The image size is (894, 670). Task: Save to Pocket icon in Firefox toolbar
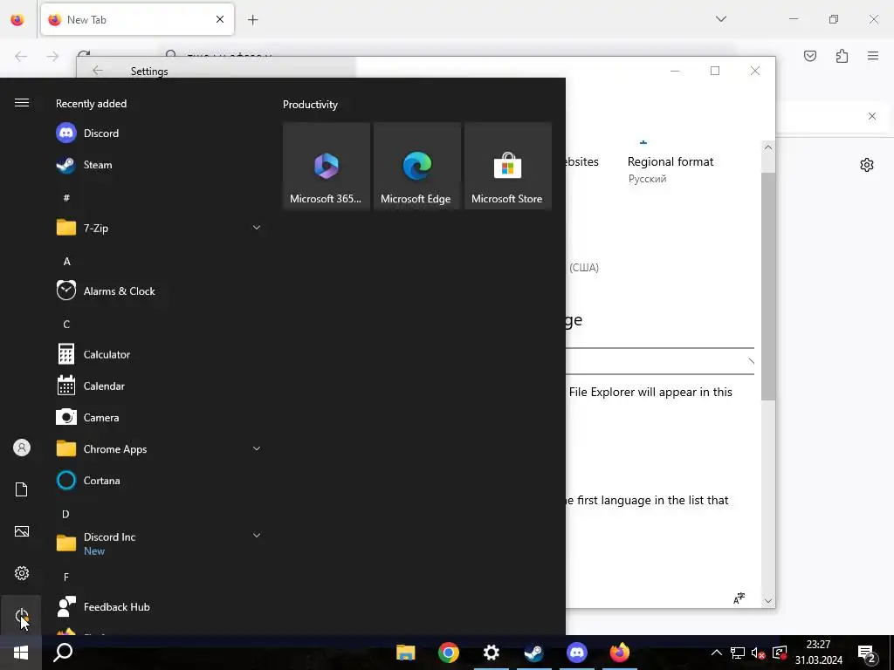[x=810, y=56]
